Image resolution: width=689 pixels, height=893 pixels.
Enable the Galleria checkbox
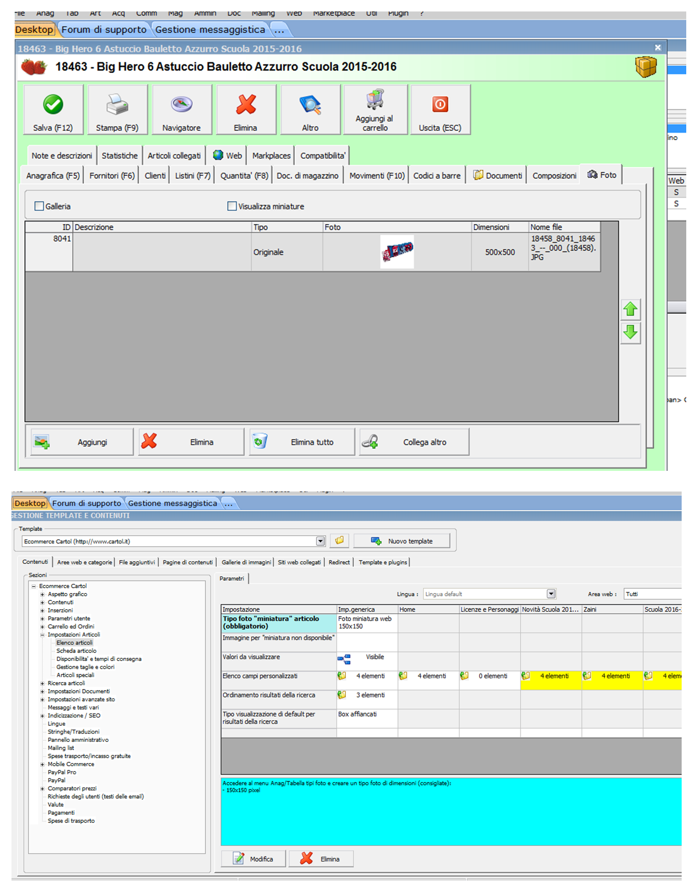coord(39,206)
